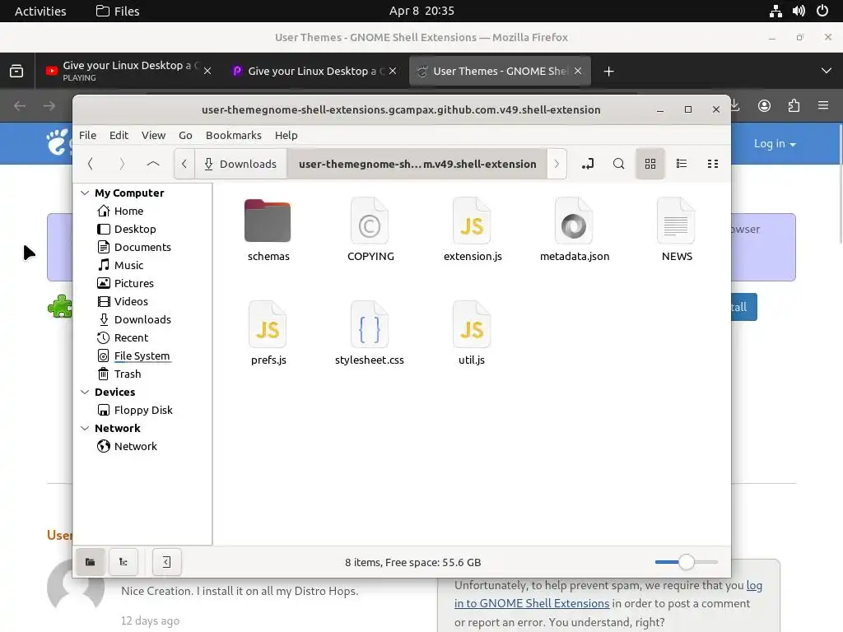
Task: Open the File menu
Action: (x=87, y=136)
